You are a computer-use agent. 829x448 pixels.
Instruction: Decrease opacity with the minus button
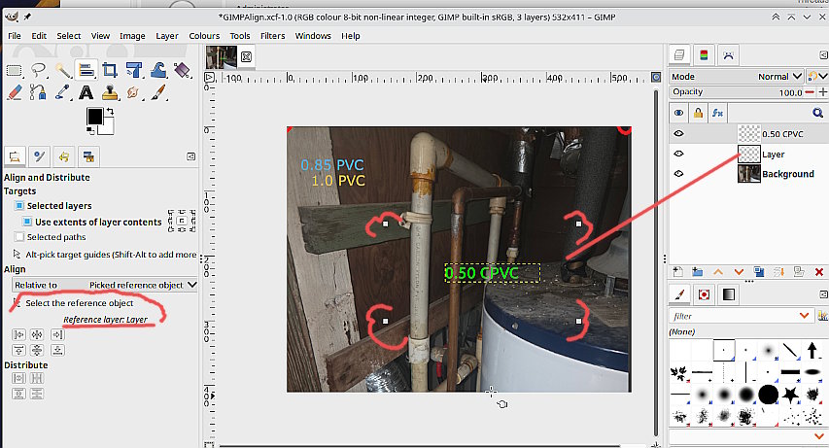point(810,92)
